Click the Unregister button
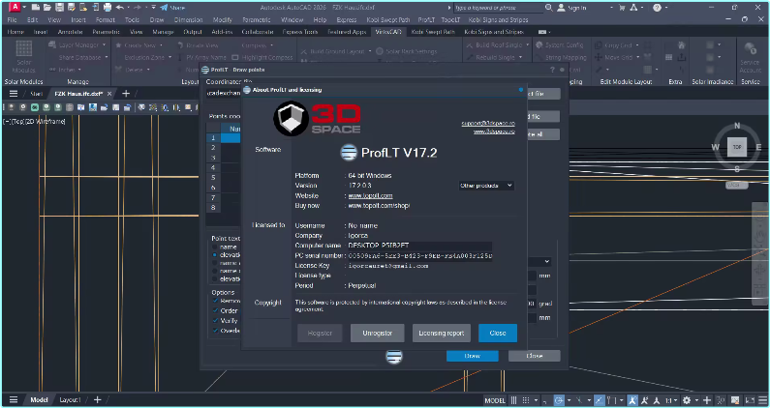 tap(377, 333)
